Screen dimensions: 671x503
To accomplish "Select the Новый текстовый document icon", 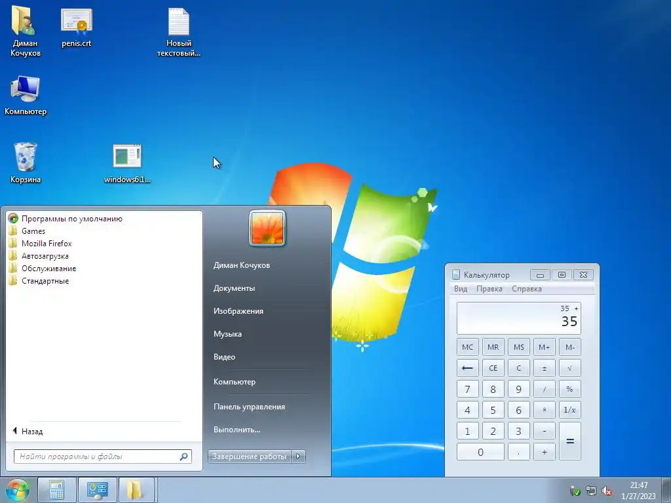I will [178, 31].
